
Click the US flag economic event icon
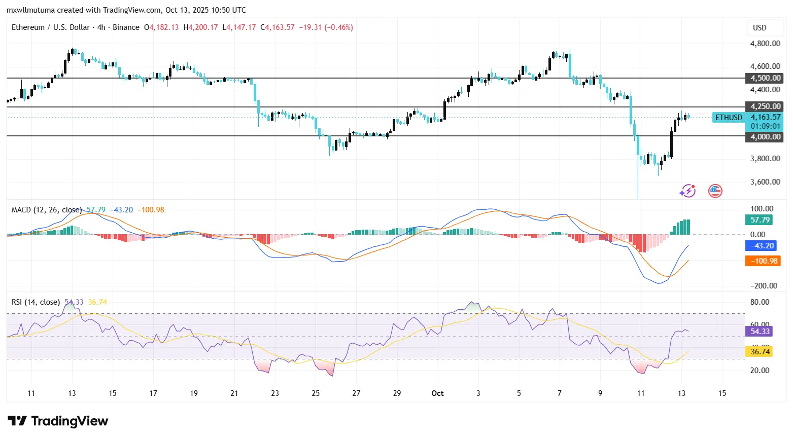(715, 191)
